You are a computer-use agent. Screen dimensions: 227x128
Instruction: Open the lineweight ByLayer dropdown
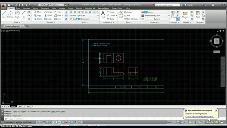click(157, 15)
